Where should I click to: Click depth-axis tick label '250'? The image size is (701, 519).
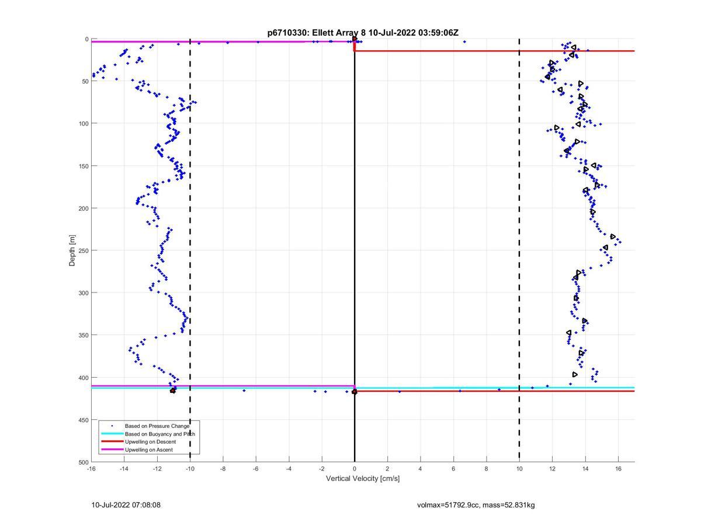84,250
